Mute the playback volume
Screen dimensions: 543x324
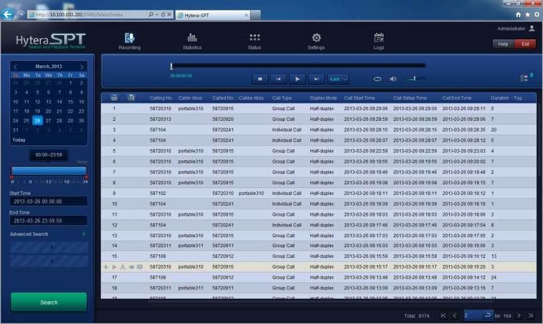[x=393, y=79]
